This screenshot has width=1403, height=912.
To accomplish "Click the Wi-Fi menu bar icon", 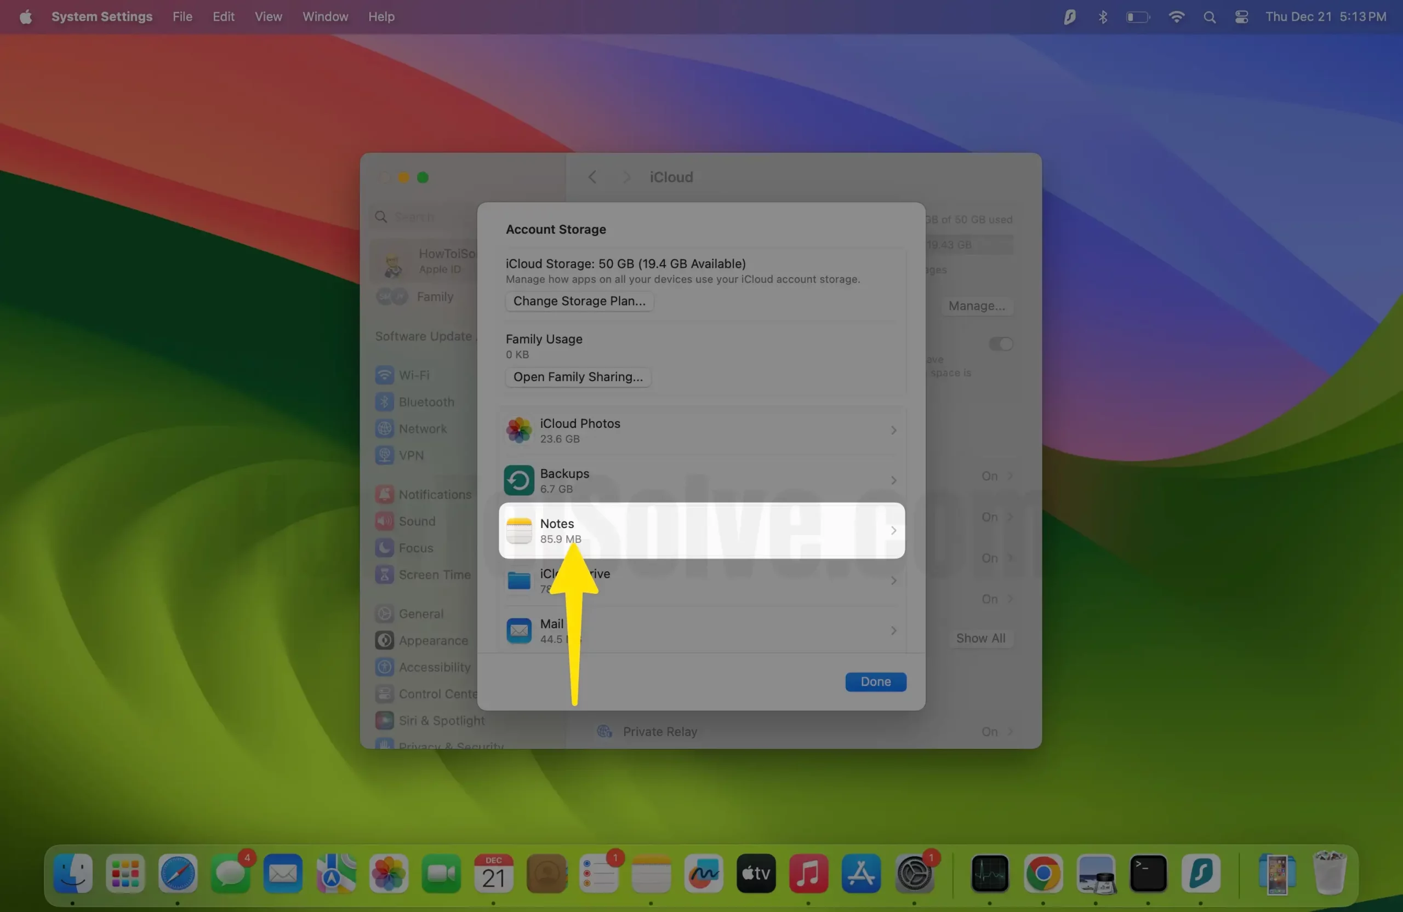I will tap(1176, 17).
